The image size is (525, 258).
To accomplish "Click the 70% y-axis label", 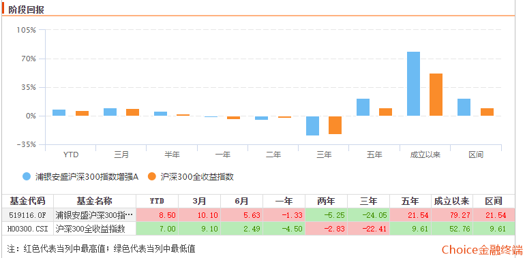I will point(28,59).
